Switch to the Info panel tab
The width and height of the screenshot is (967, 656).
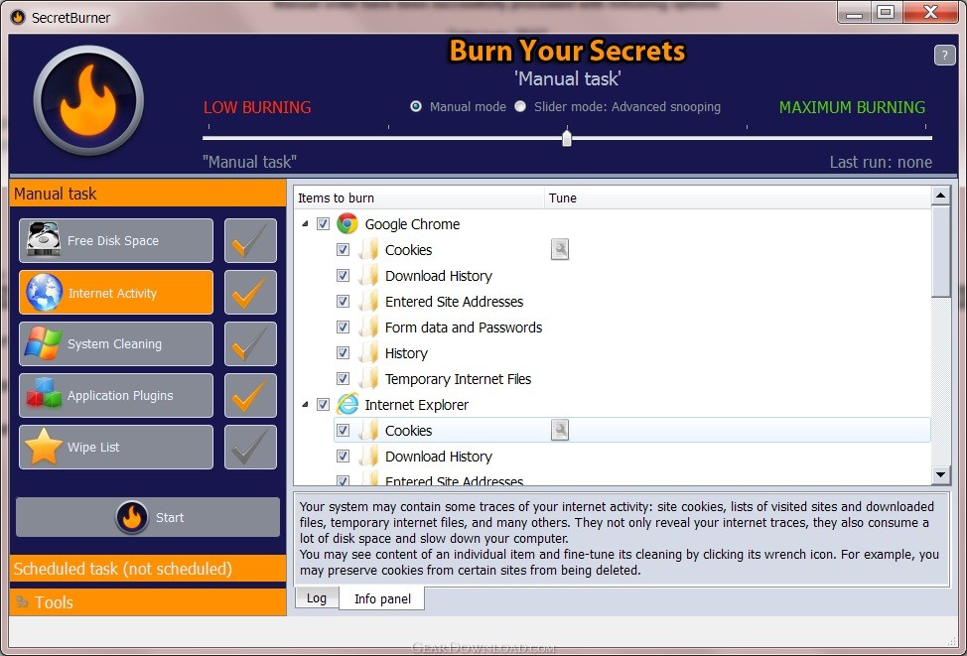click(382, 598)
